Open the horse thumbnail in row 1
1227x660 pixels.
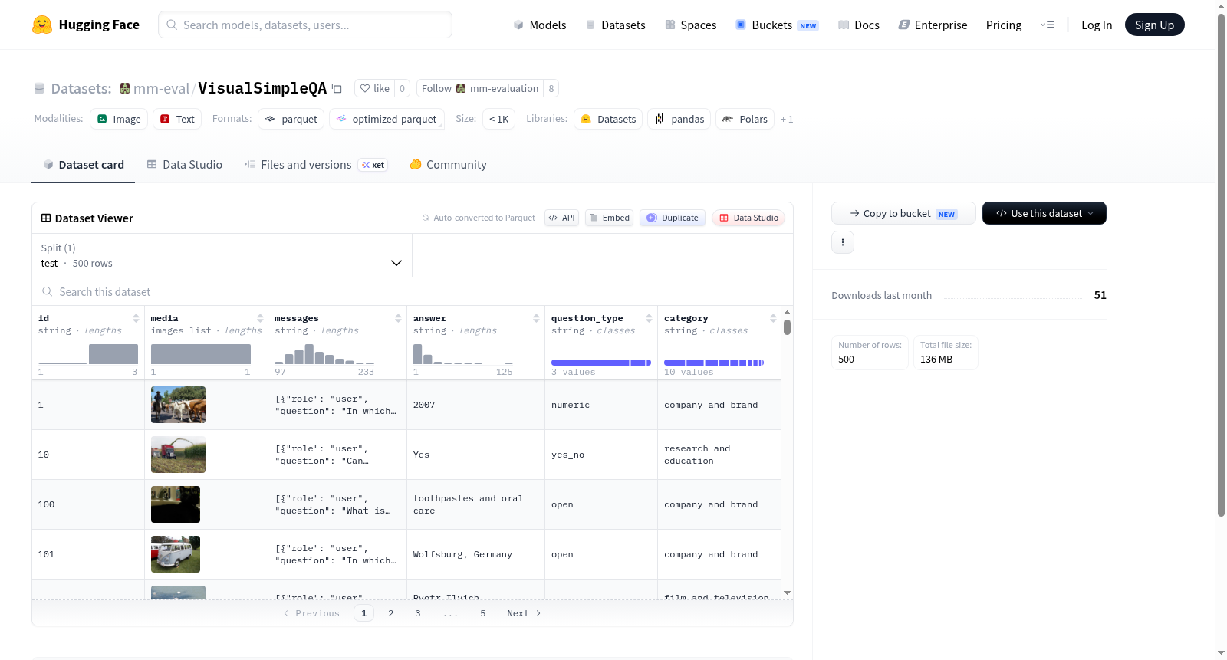click(x=178, y=405)
